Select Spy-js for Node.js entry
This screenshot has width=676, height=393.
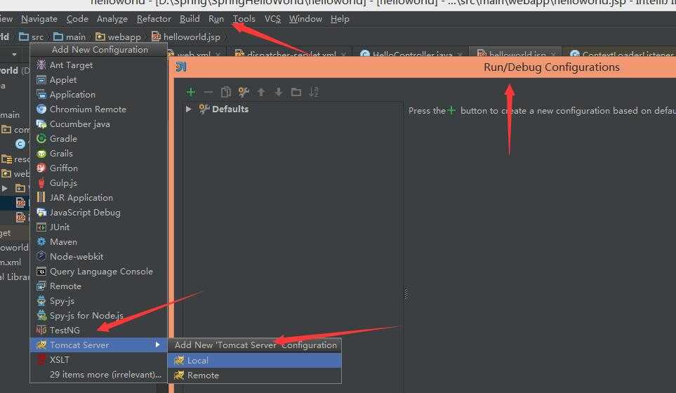tap(99, 315)
